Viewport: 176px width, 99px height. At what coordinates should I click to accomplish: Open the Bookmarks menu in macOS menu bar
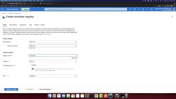pos(25,1)
